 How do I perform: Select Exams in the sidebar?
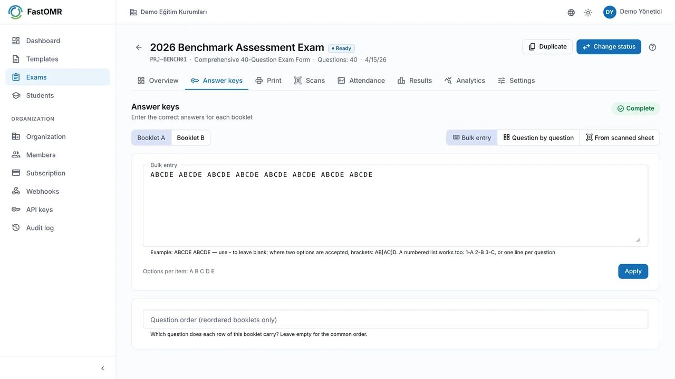58,77
